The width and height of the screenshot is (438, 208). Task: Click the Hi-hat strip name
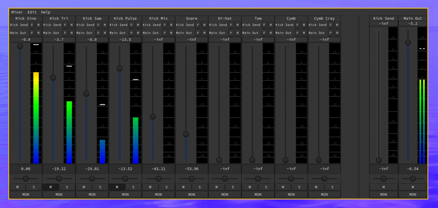pyautogui.click(x=225, y=18)
